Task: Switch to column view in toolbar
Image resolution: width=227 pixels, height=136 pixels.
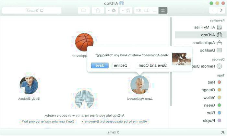Action: [147, 10]
